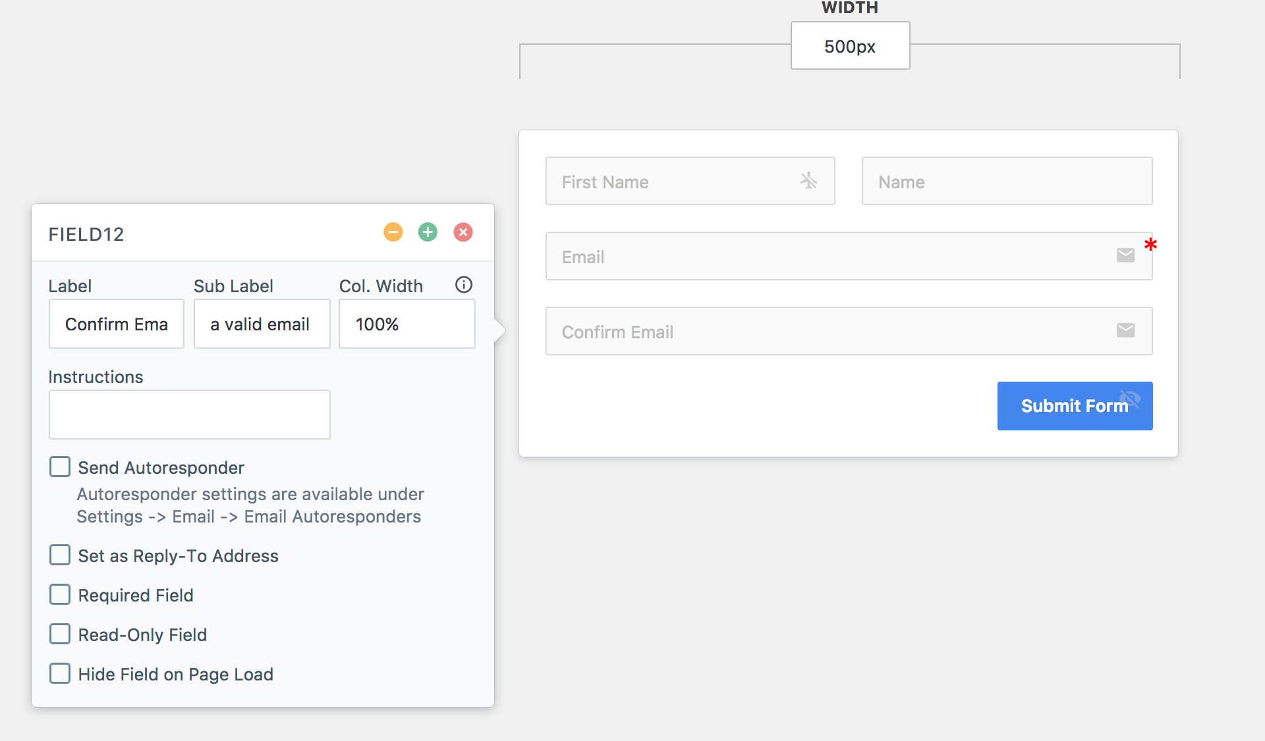Select the First Name field in preview
Screen dimensions: 1265x741
pos(690,181)
